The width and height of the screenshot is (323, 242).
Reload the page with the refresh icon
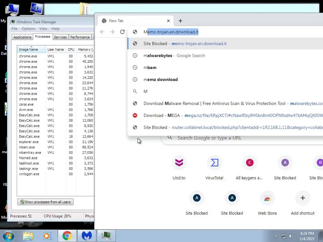click(x=122, y=32)
